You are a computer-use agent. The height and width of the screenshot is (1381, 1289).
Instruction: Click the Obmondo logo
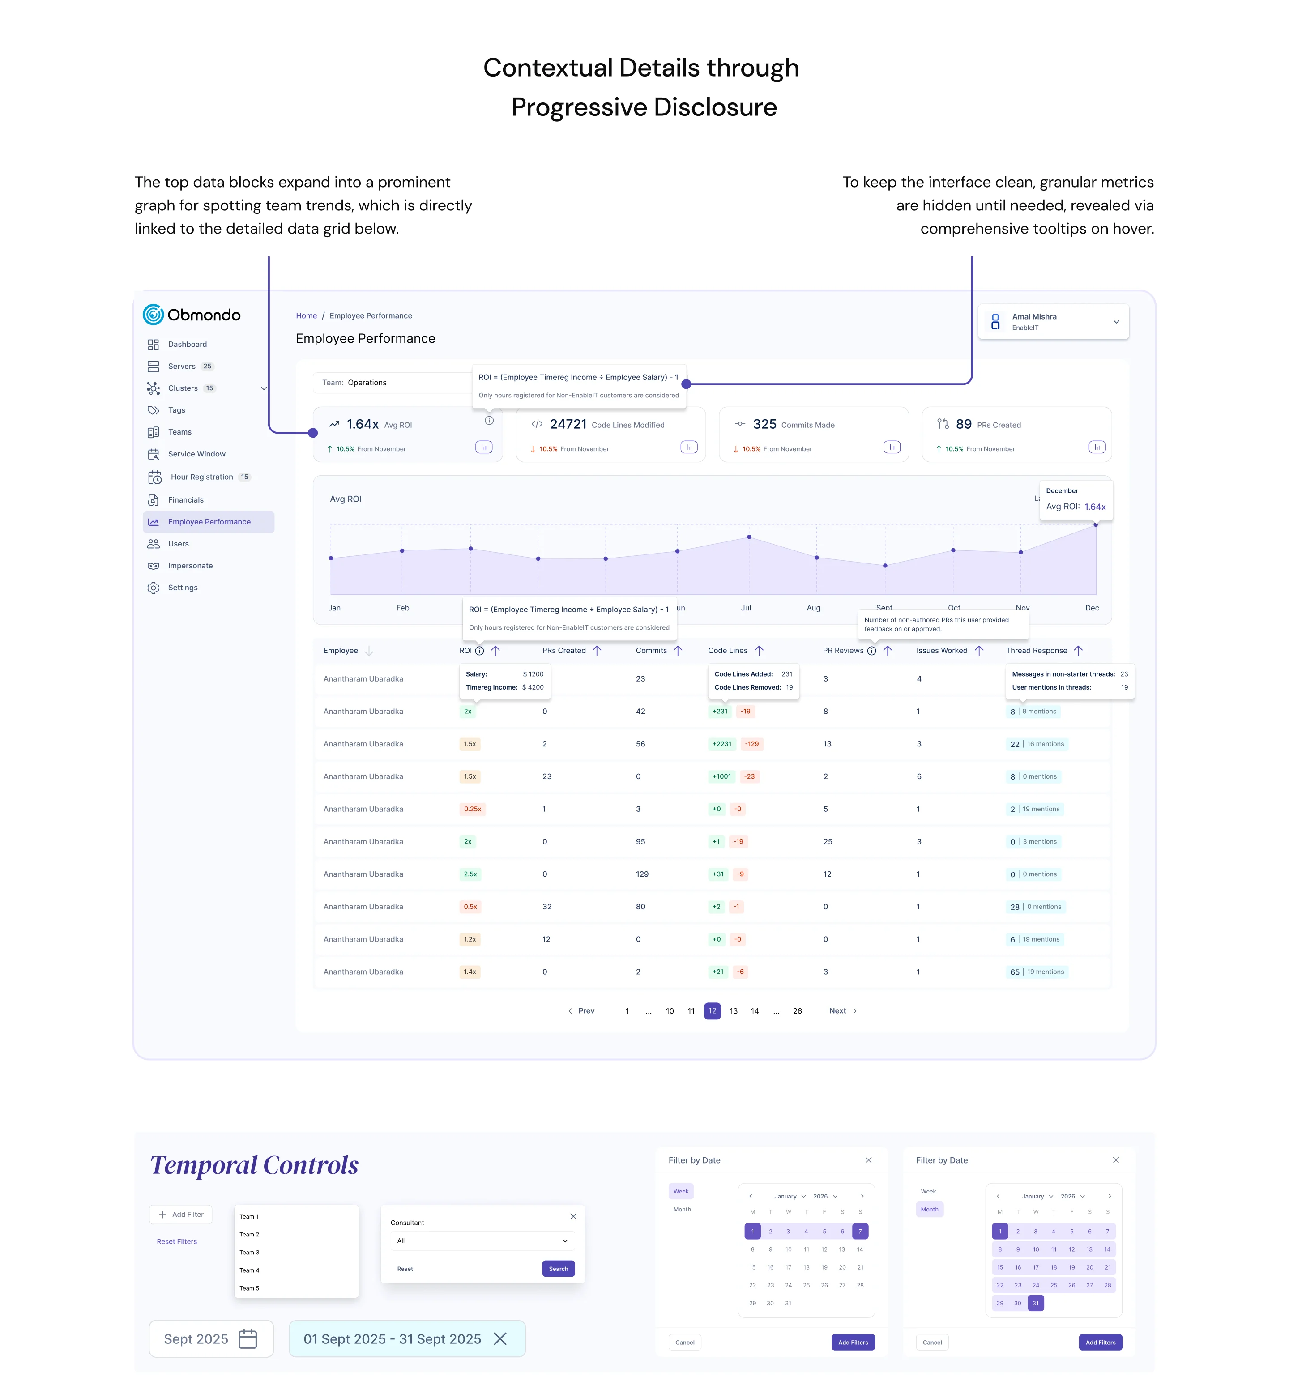coord(192,315)
